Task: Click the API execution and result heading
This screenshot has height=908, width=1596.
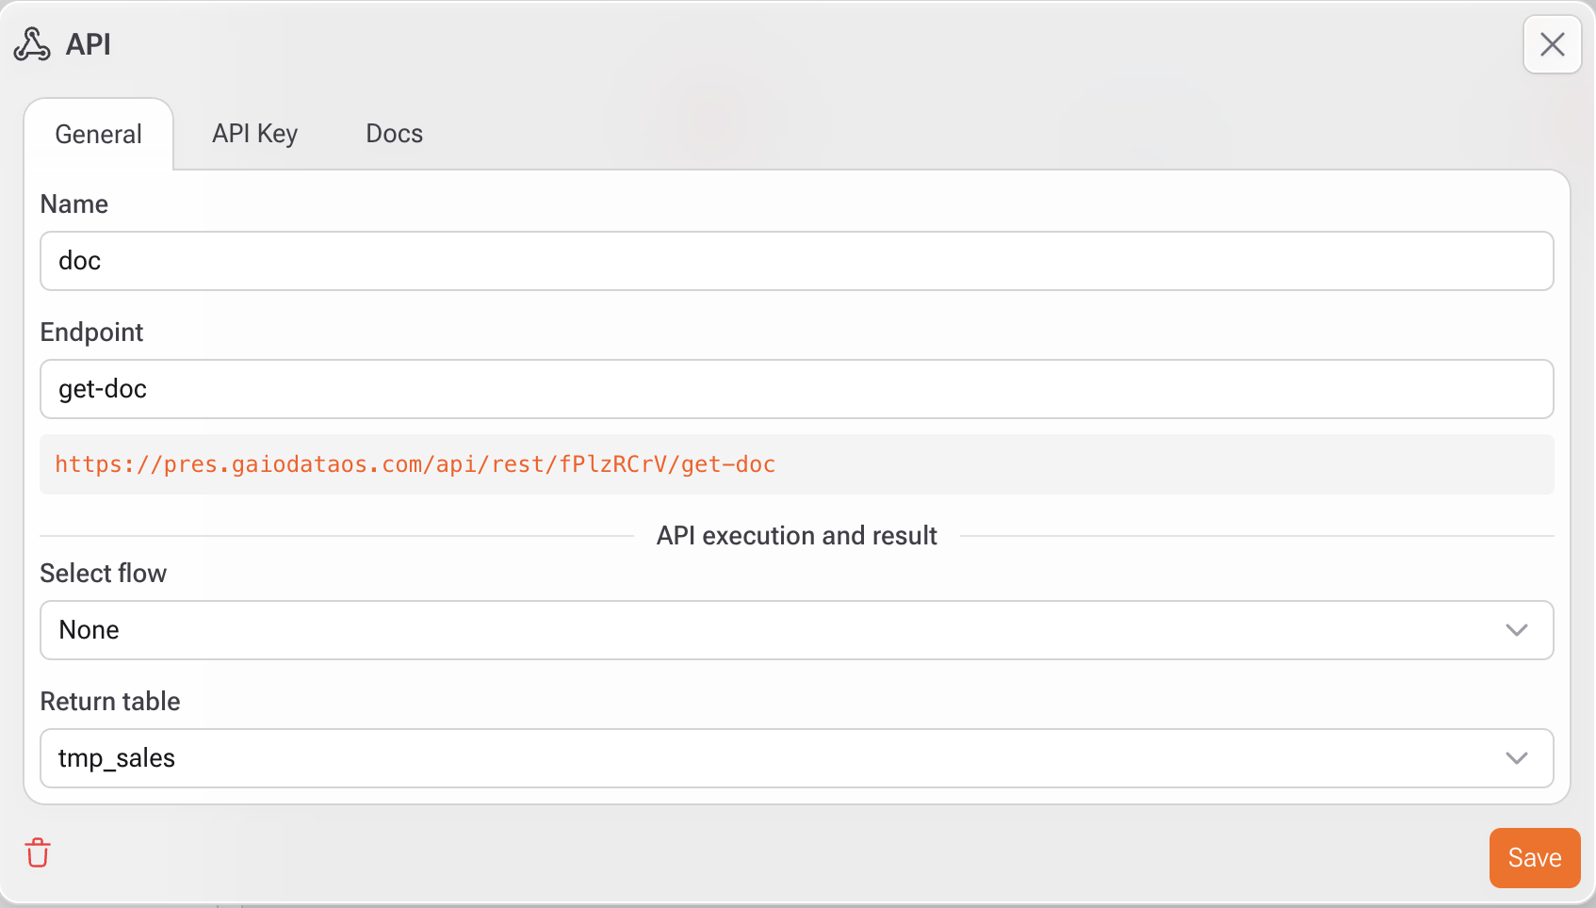Action: coord(796,536)
